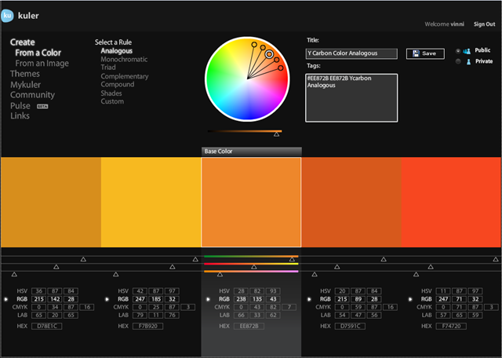502x358 pixels.
Task: Open the Create section
Action: 23,42
